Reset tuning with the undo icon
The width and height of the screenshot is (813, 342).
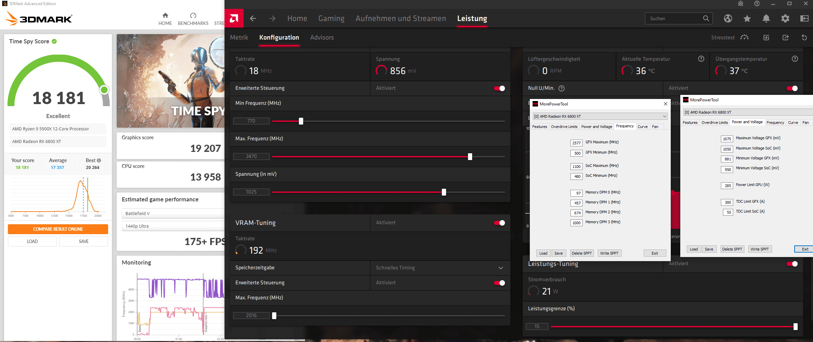coord(804,37)
